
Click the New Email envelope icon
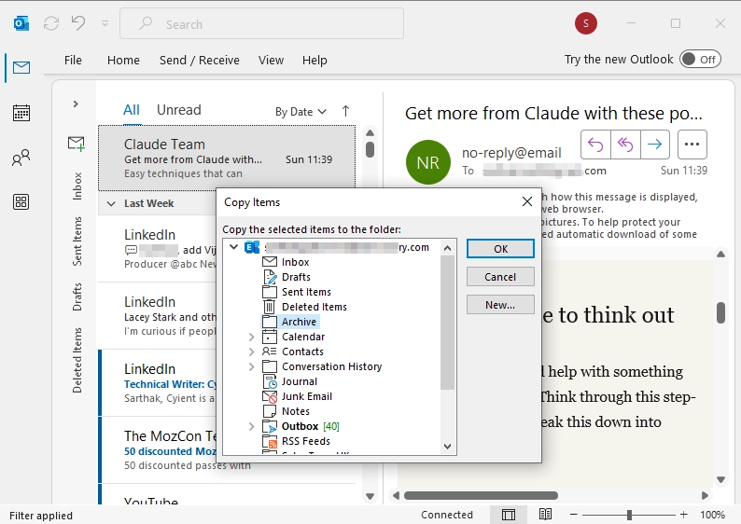click(x=77, y=144)
